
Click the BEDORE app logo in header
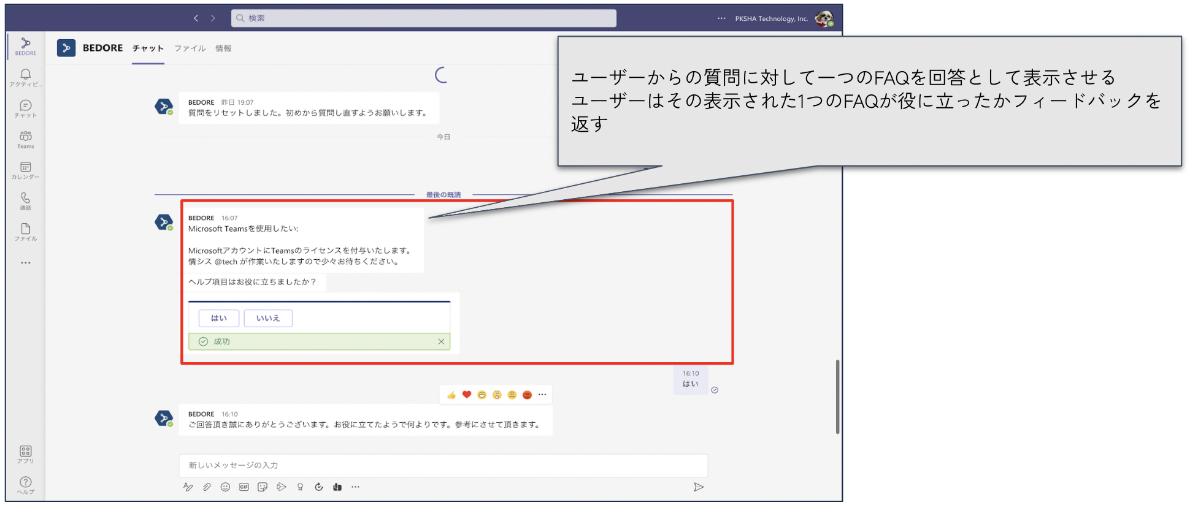(66, 48)
